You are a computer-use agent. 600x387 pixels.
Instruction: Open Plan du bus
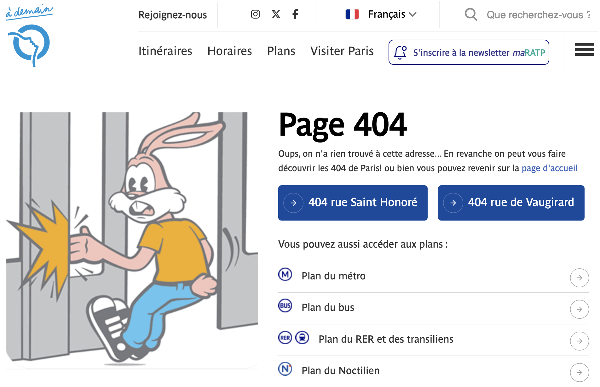434,308
